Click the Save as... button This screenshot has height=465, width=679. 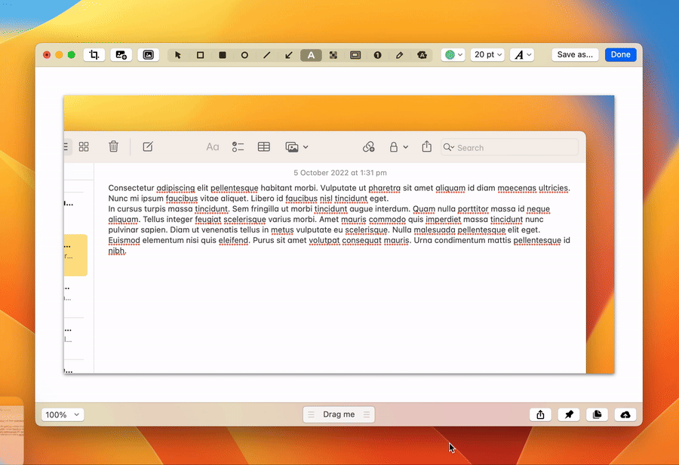tap(575, 54)
